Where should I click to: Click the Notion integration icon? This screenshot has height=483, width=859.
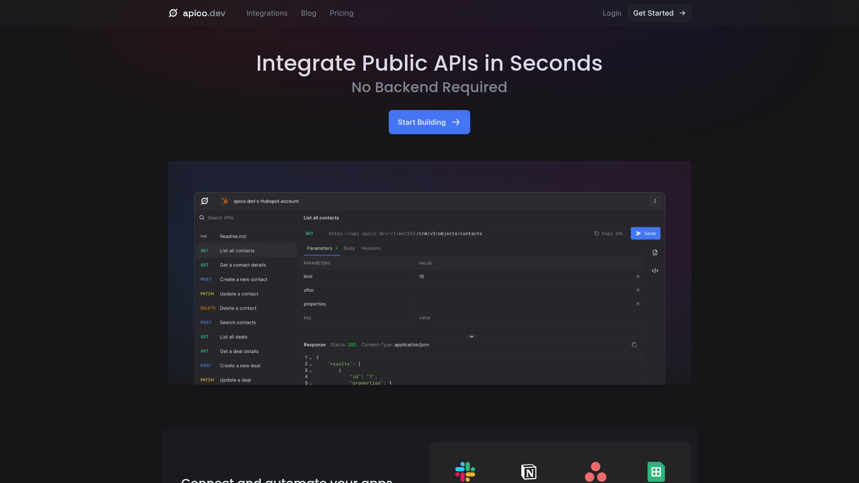point(529,471)
